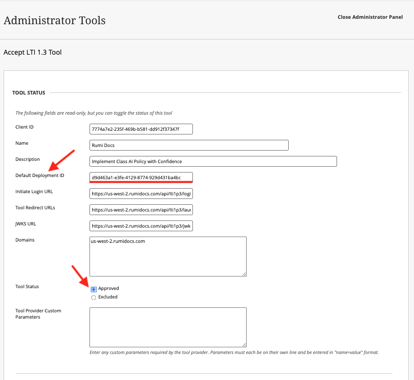
Task: Click the Client ID field
Action: click(x=141, y=129)
